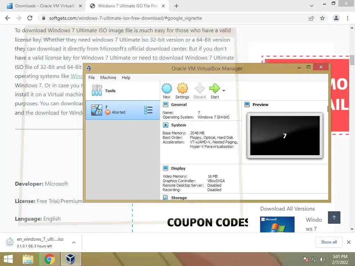Go back in Chrome
Screen dimensions: 355x266
point(8,18)
